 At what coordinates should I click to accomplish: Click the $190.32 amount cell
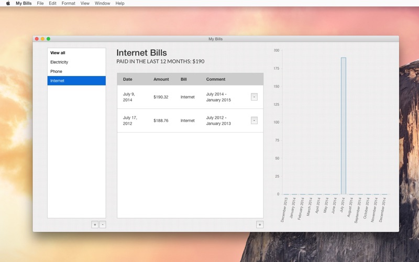click(x=161, y=97)
